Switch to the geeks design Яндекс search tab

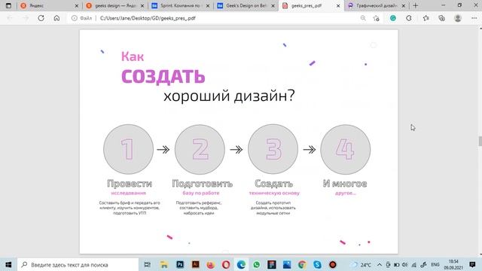tap(115, 5)
